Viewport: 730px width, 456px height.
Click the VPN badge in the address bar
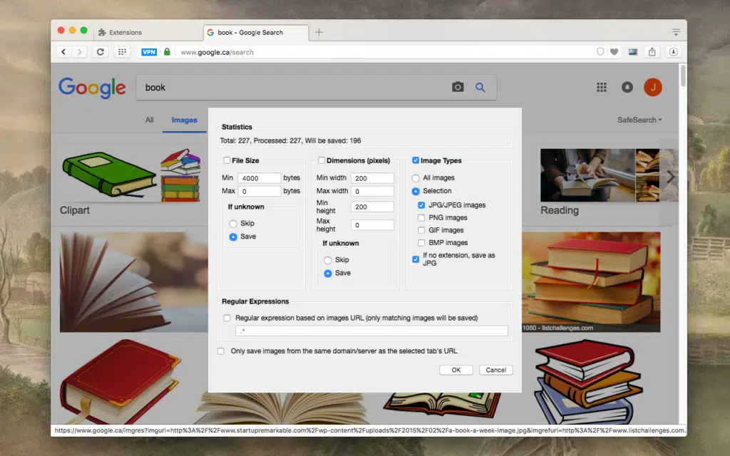pos(149,51)
